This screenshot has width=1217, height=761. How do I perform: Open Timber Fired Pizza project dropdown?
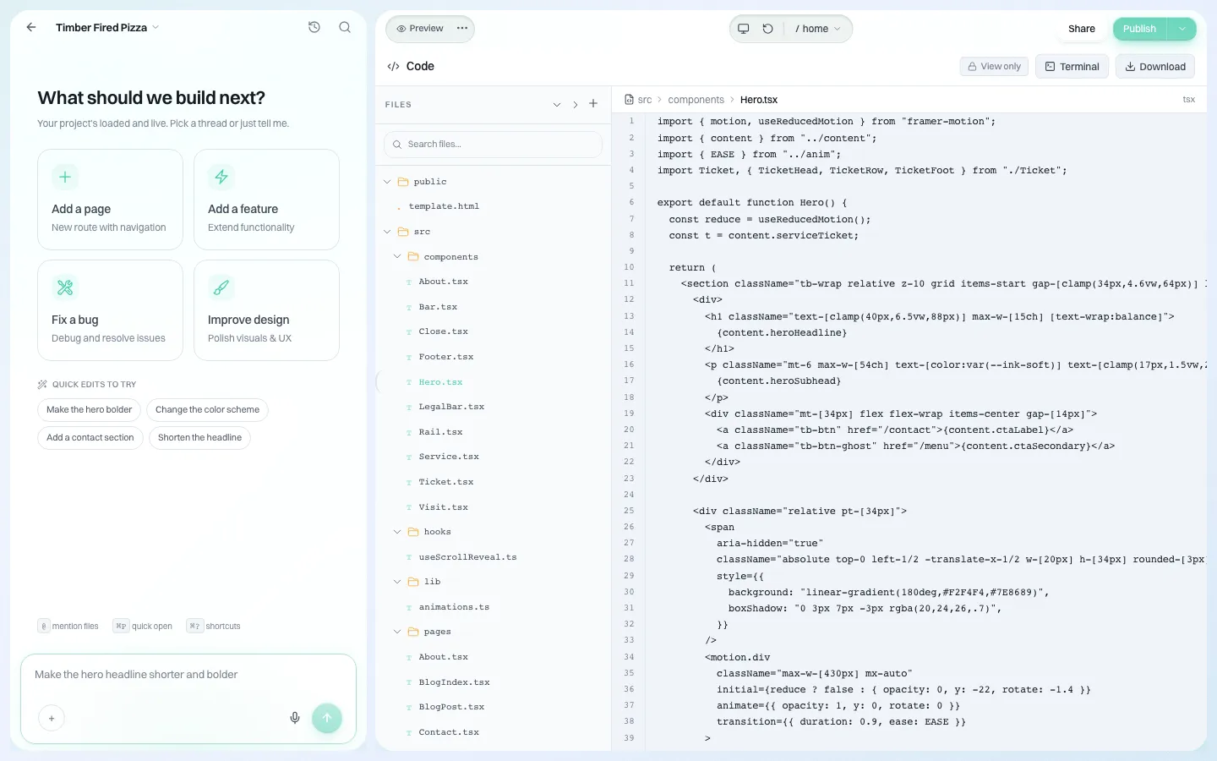coord(107,27)
